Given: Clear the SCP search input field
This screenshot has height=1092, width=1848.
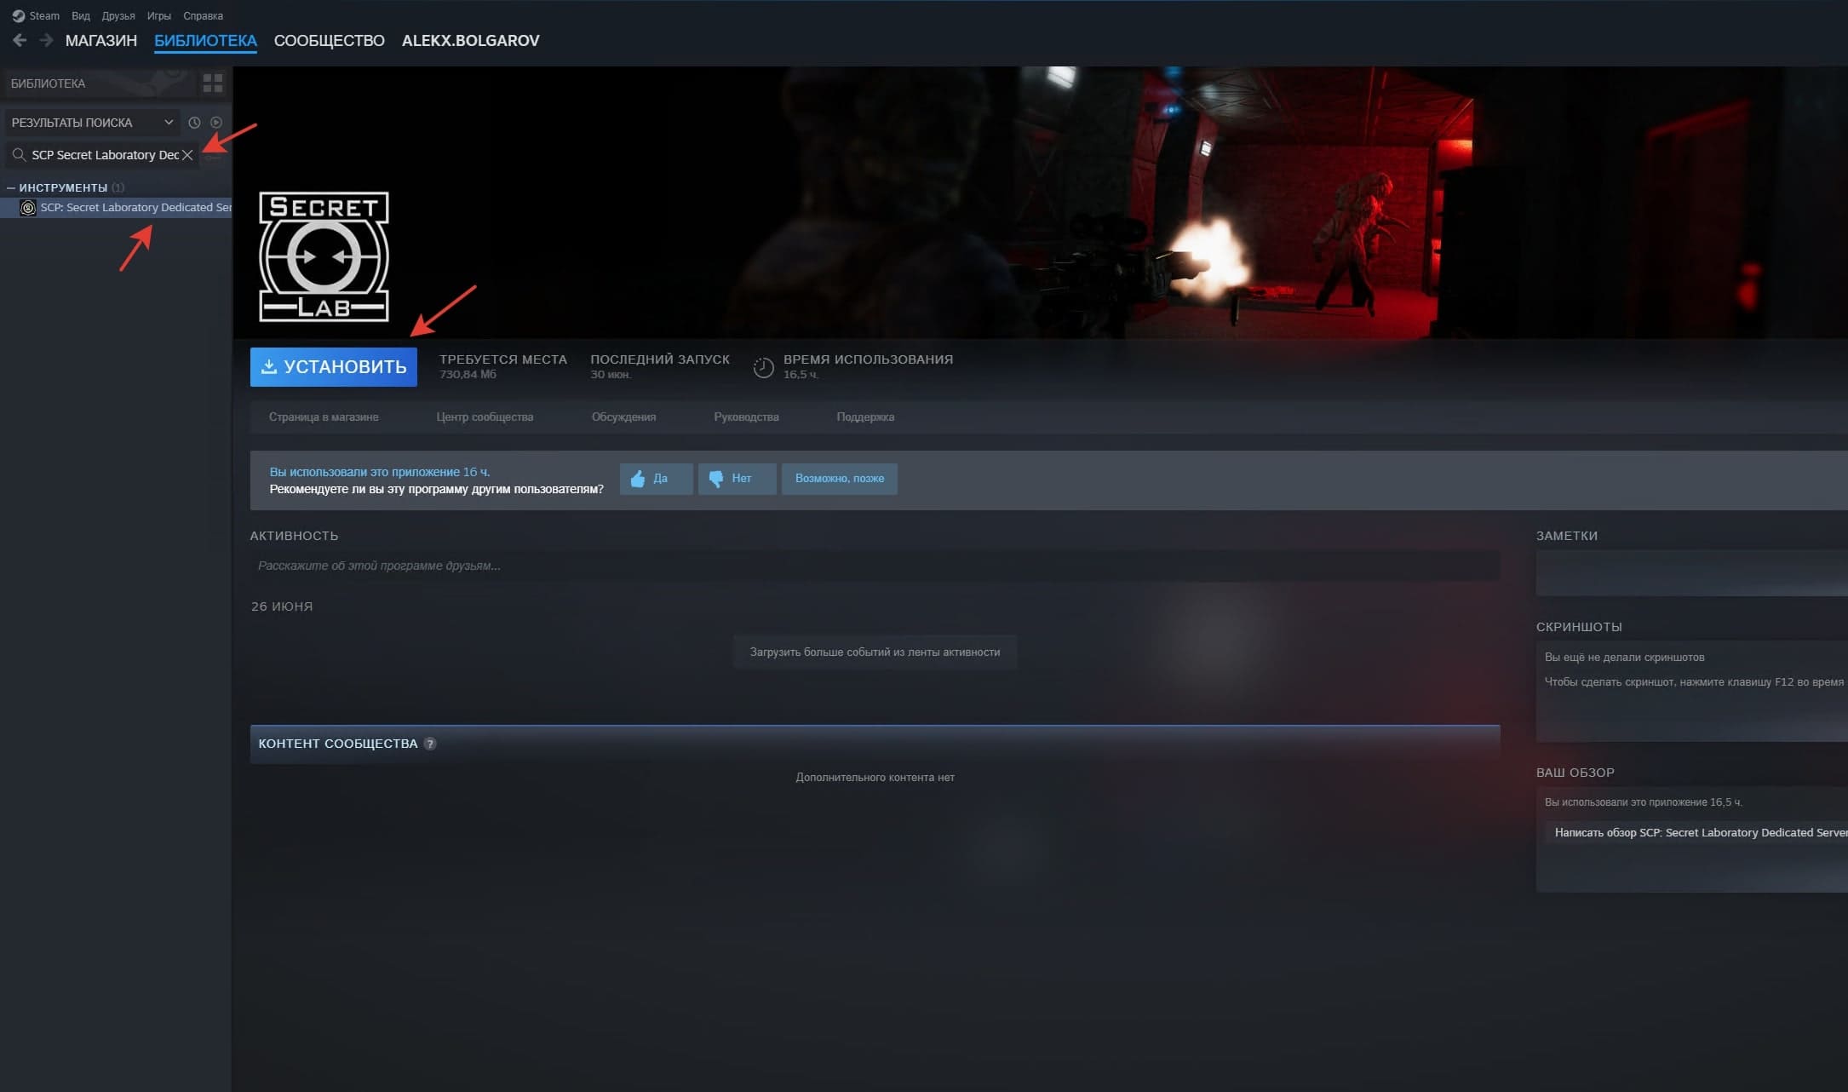Looking at the screenshot, I should click(x=187, y=155).
